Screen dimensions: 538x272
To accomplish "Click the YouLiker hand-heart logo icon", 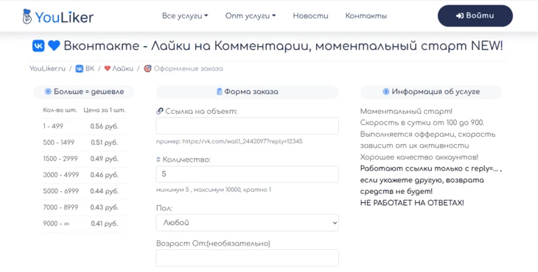I will 27,16.
